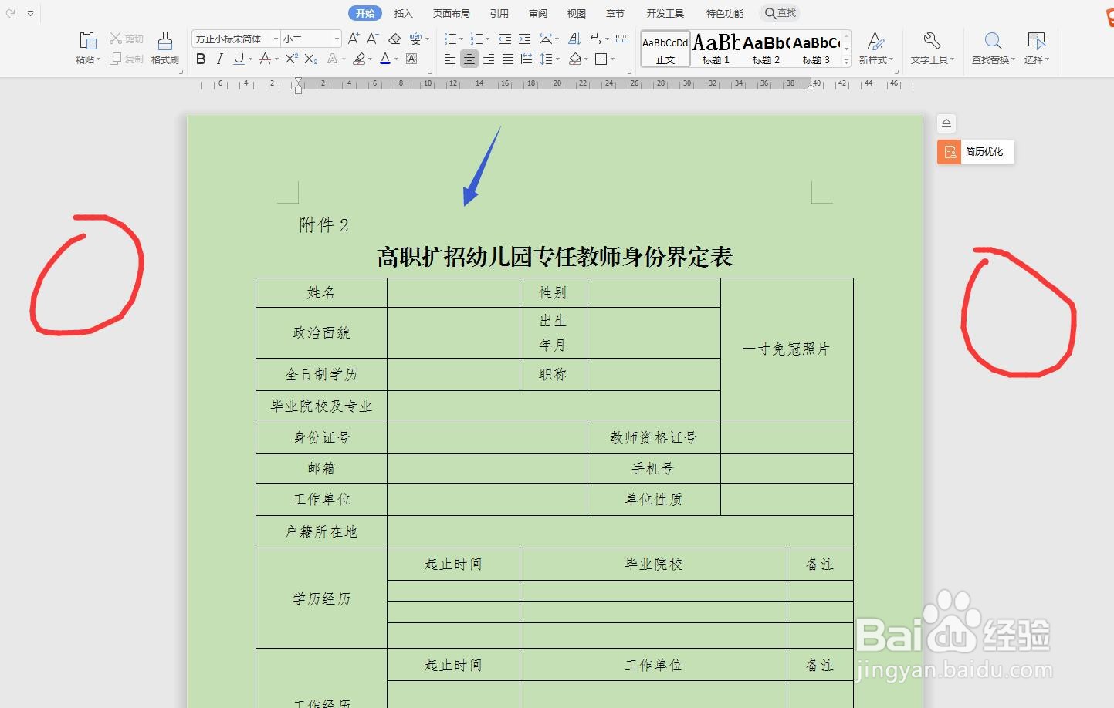Click the decrease indent icon
This screenshot has width=1114, height=708.
tap(505, 39)
